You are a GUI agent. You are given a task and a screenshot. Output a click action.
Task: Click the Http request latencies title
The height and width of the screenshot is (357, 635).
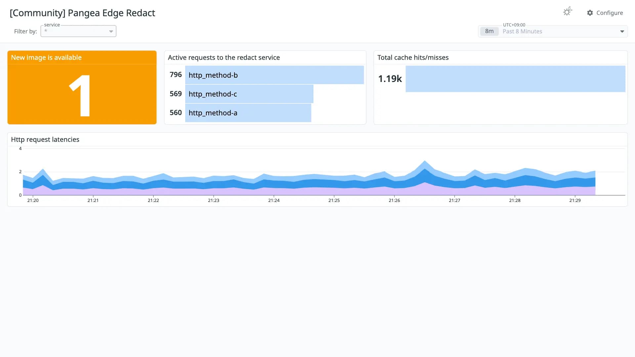point(45,139)
